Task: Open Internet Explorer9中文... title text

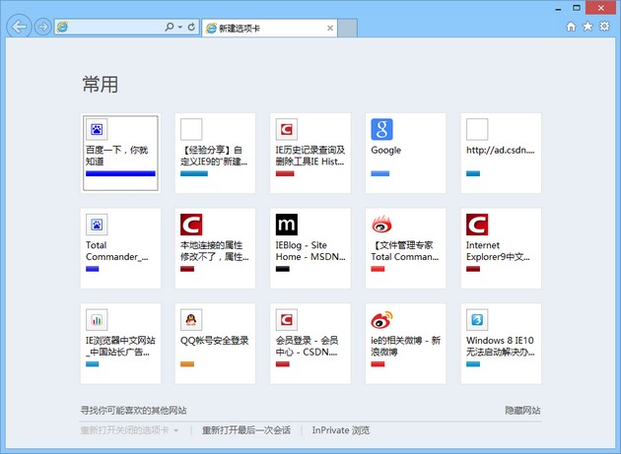Action: click(x=498, y=251)
